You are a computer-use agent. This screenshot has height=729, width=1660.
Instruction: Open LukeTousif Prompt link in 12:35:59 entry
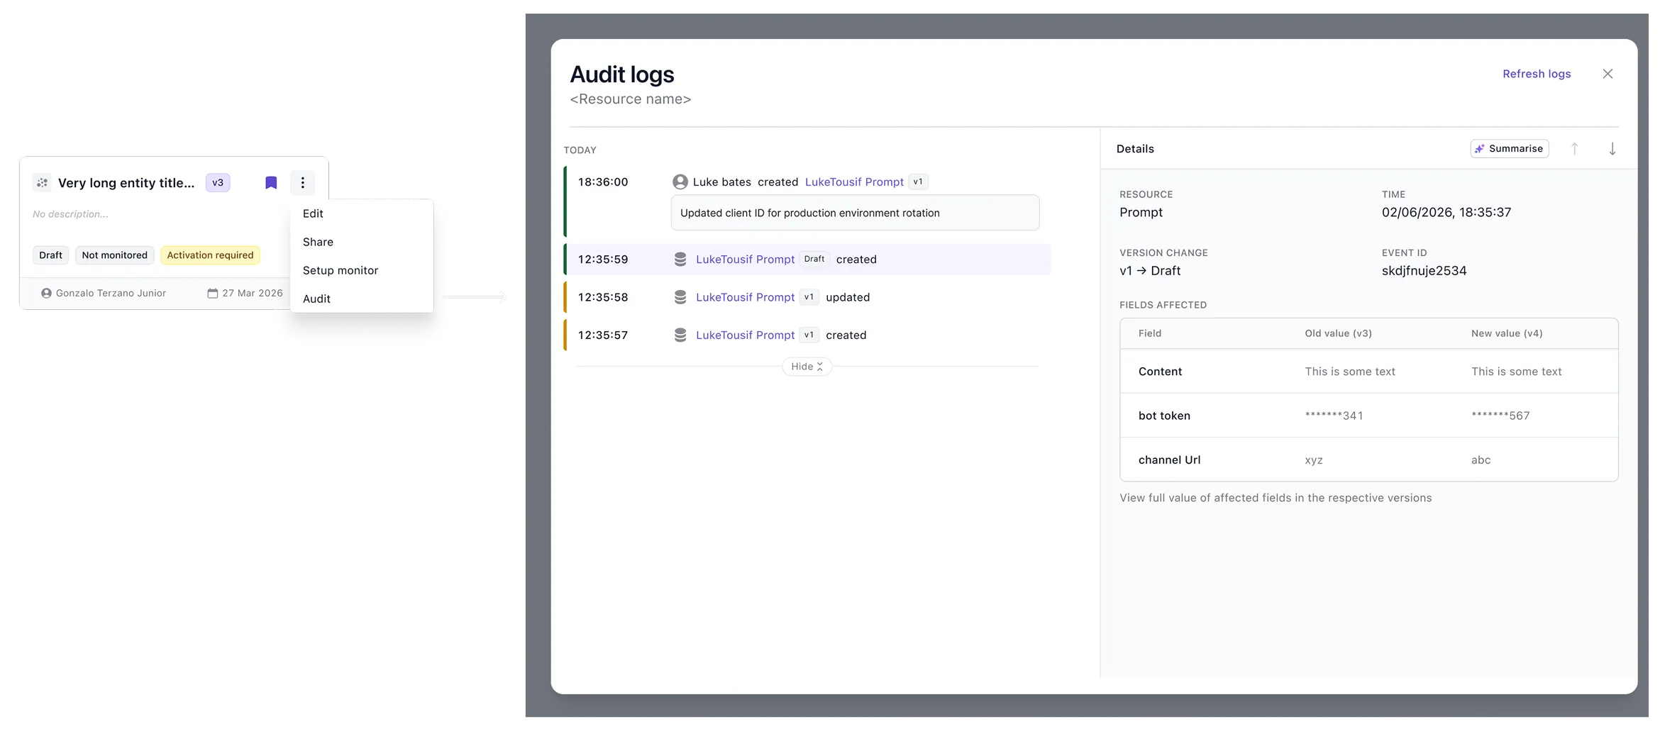(x=745, y=260)
